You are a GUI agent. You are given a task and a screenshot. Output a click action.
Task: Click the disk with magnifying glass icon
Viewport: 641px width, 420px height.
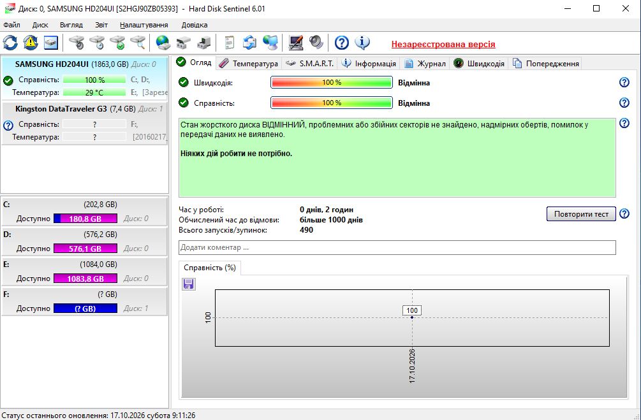[138, 43]
